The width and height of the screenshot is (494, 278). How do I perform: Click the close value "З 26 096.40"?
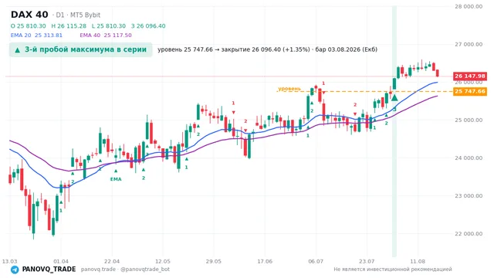click(x=148, y=25)
